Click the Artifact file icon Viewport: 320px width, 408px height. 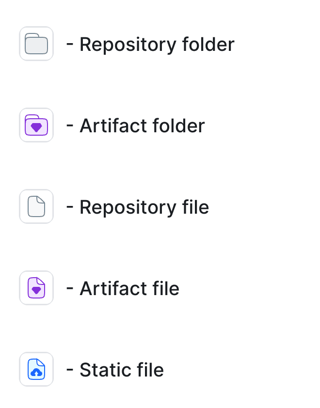point(36,288)
